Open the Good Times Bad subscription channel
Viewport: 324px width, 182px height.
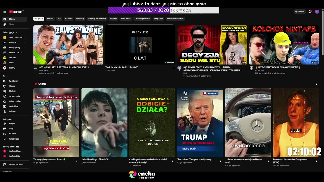pos(15,37)
